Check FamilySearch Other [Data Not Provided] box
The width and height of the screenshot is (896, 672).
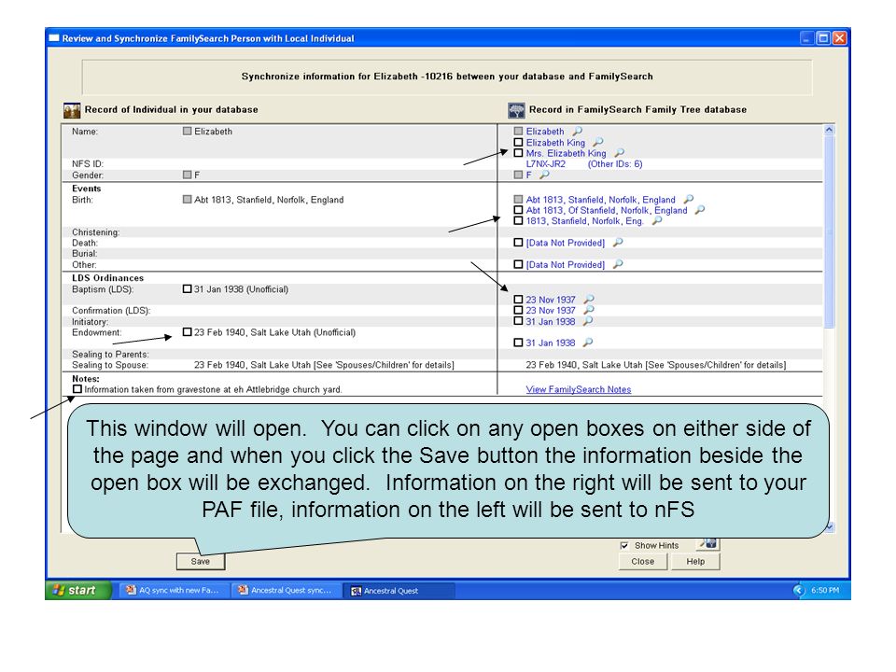[518, 264]
